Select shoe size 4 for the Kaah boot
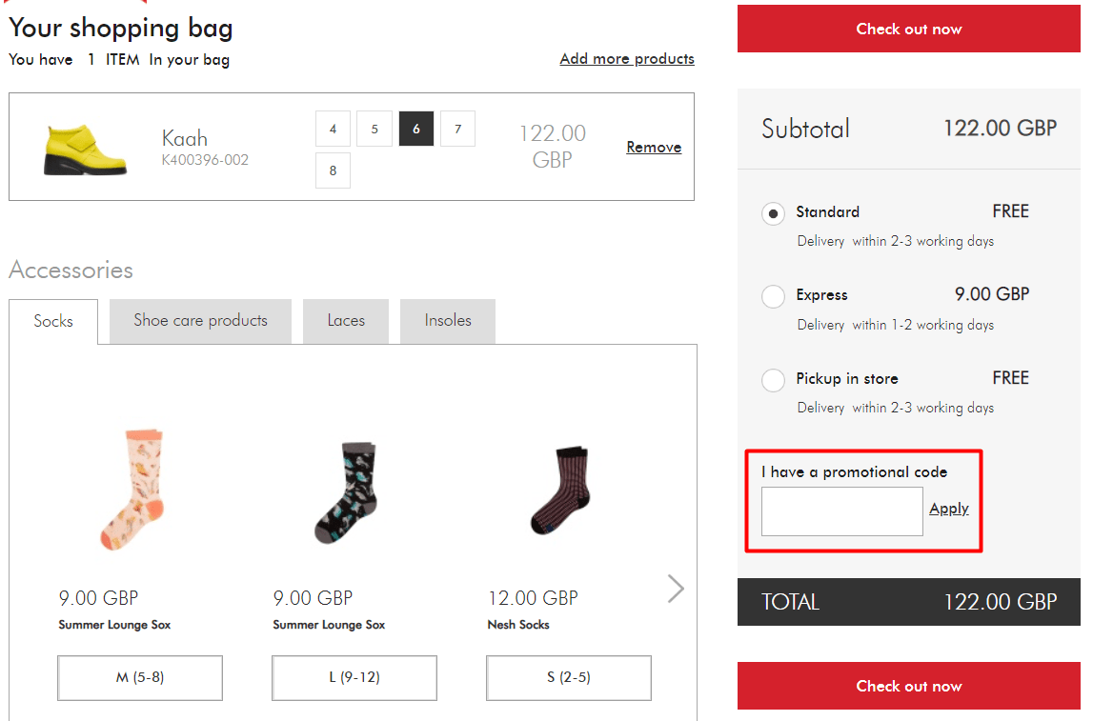The image size is (1093, 721). (x=333, y=128)
